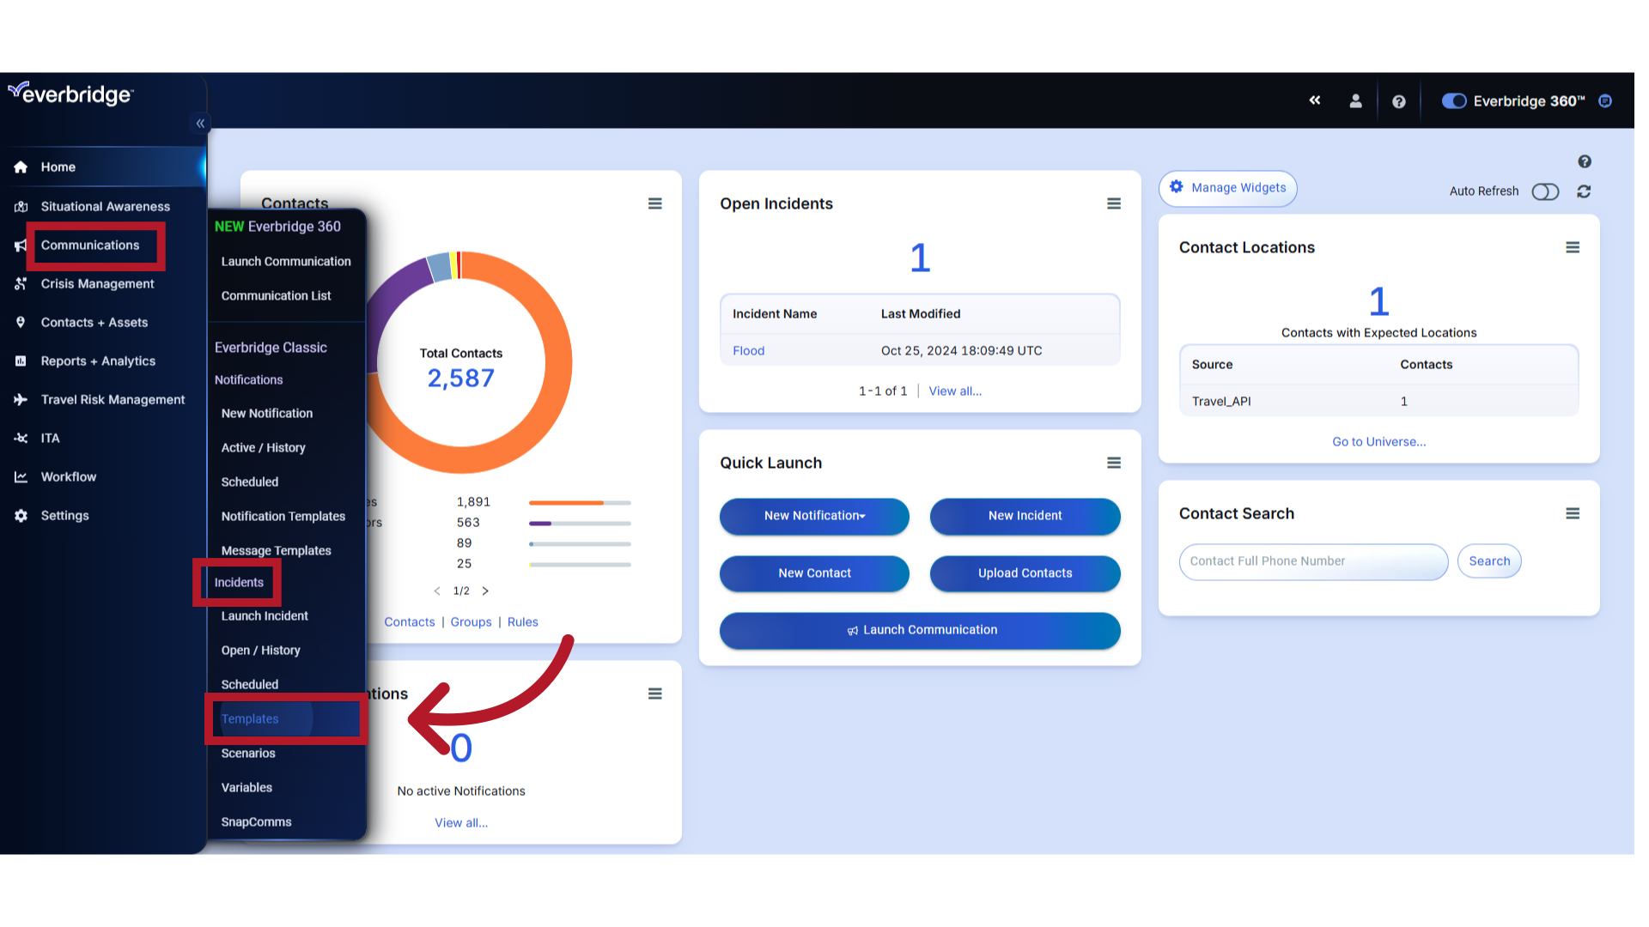This screenshot has width=1649, height=927.
Task: Click the Upload Contacts button
Action: (x=1025, y=573)
